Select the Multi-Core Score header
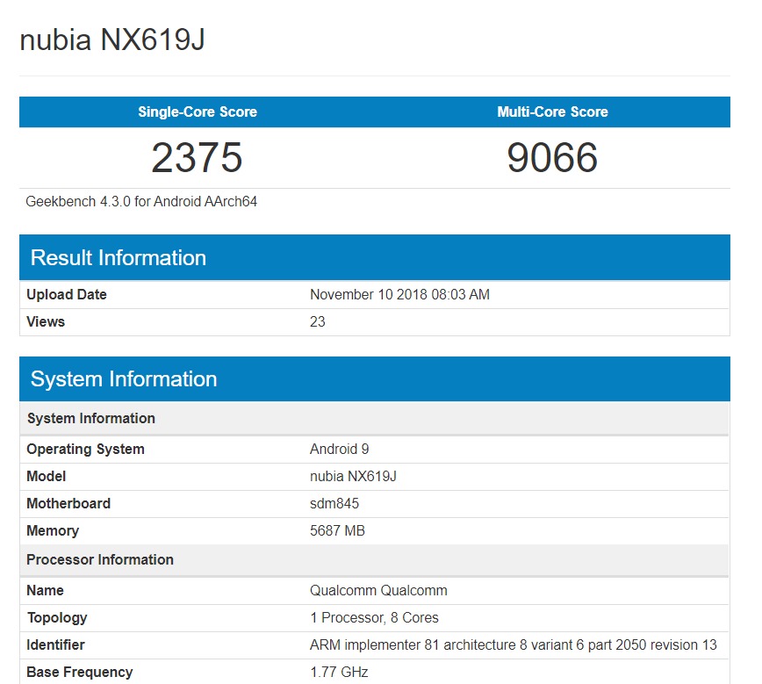762x684 pixels. 552,112
